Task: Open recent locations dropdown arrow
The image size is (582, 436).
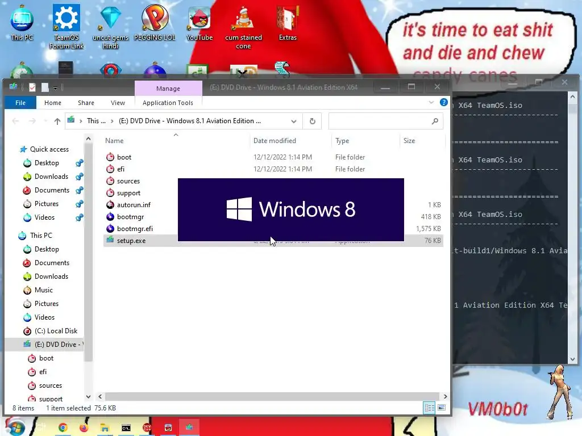Action: (45, 121)
